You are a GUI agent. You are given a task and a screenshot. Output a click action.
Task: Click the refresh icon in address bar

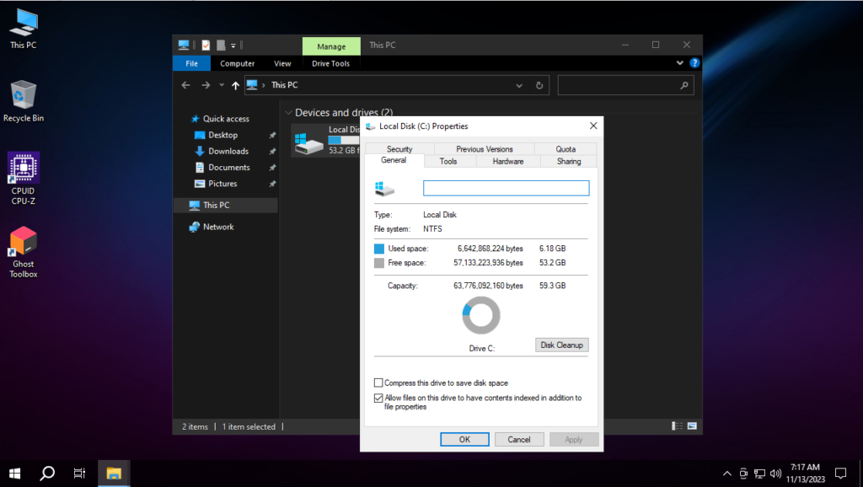click(x=540, y=85)
